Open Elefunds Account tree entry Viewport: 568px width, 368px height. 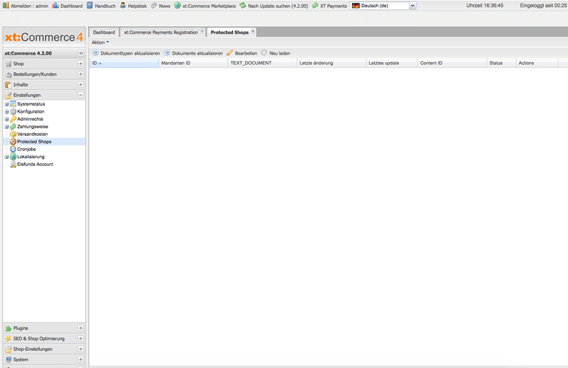(x=35, y=165)
